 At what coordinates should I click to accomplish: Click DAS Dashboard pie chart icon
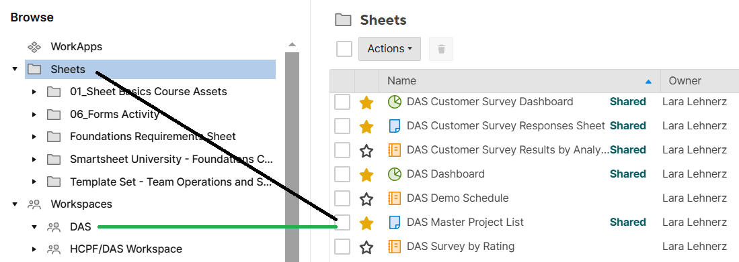(x=394, y=174)
